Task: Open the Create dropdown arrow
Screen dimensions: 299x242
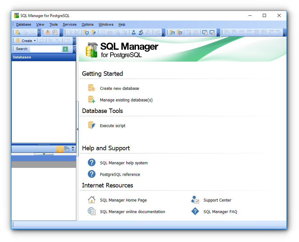Action: point(35,41)
